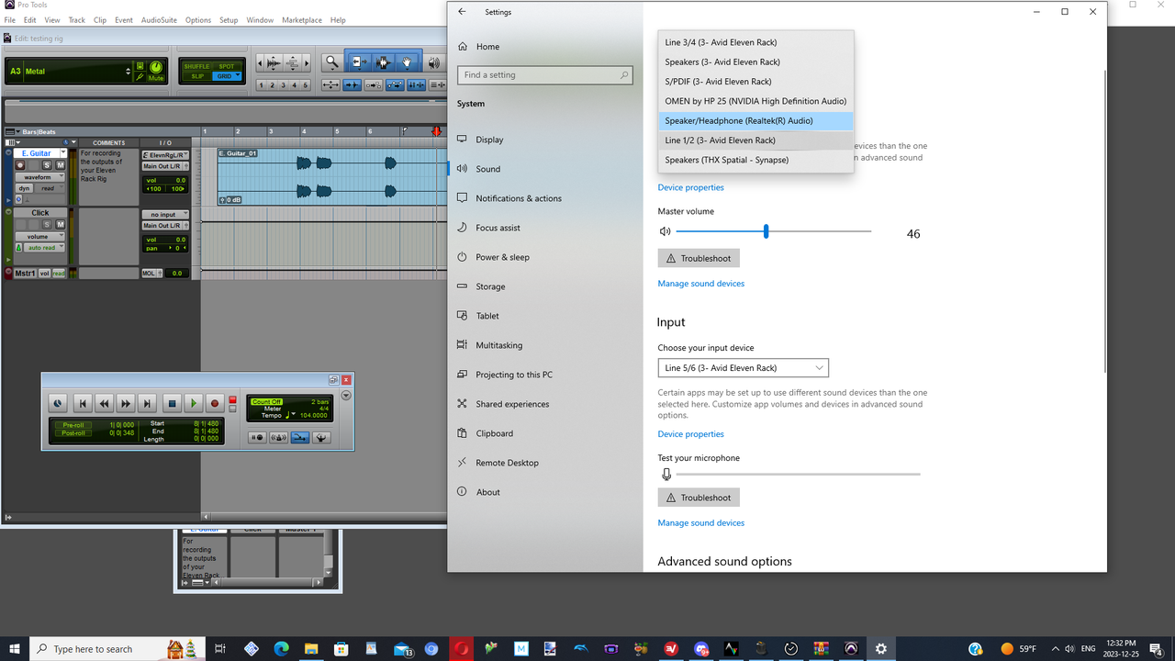The image size is (1175, 661).
Task: Enable Shuffle edit mode
Action: (196, 66)
